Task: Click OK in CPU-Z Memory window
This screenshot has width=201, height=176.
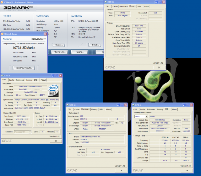Action: (159, 67)
